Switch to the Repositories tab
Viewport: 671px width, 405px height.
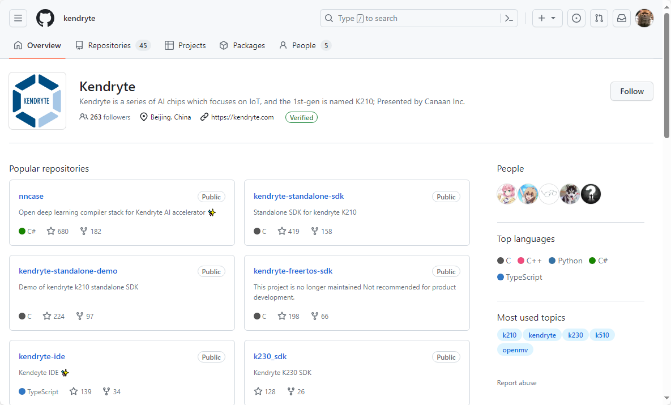[112, 45]
